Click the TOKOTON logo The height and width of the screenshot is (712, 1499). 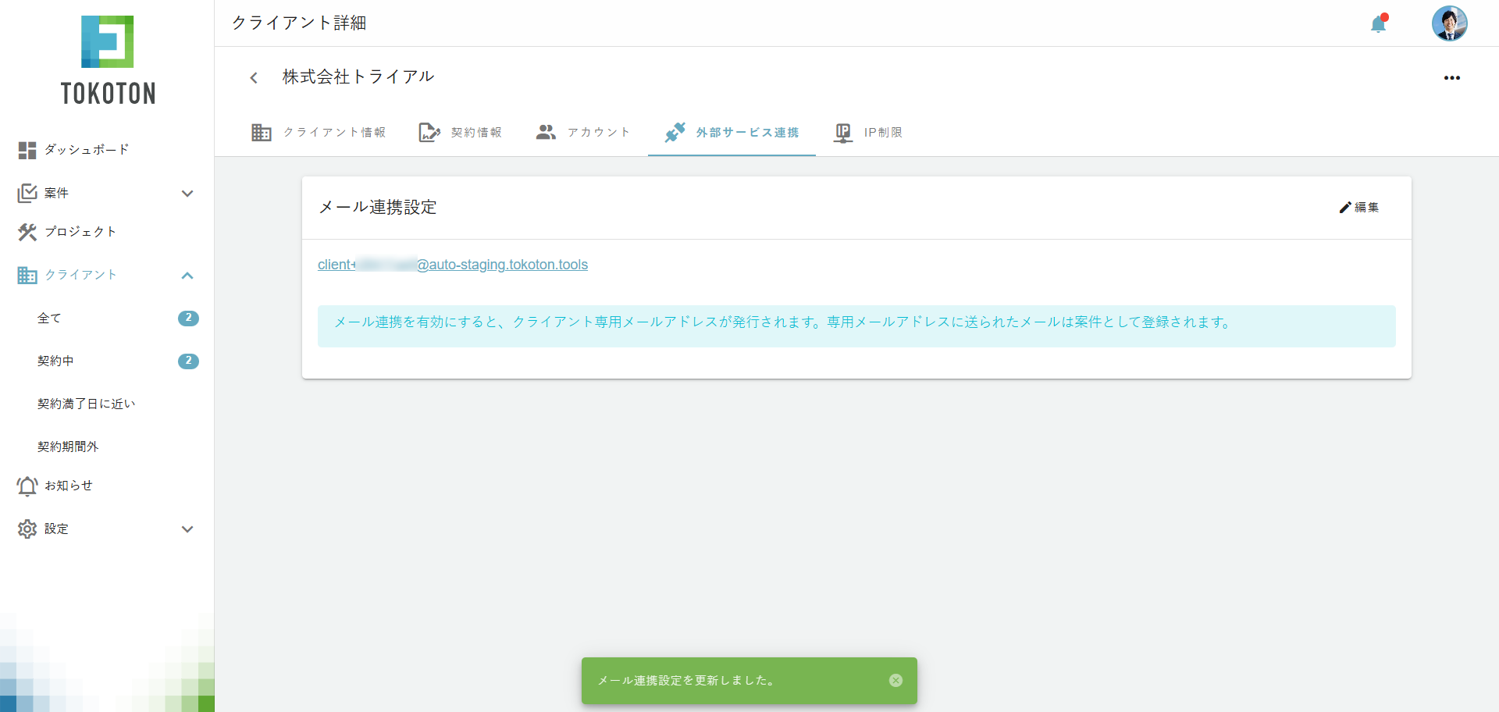(x=107, y=59)
